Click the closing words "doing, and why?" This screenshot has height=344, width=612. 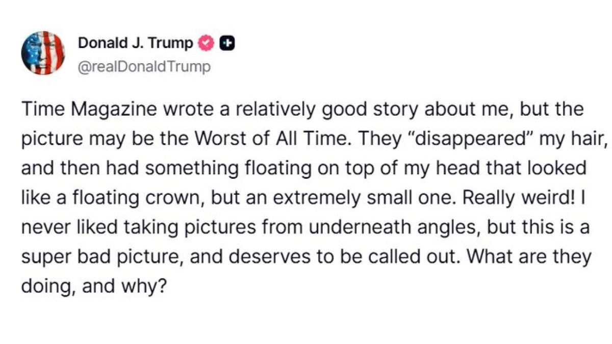tap(94, 286)
